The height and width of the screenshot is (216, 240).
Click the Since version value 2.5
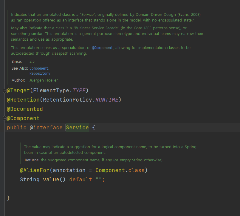[x=32, y=62]
